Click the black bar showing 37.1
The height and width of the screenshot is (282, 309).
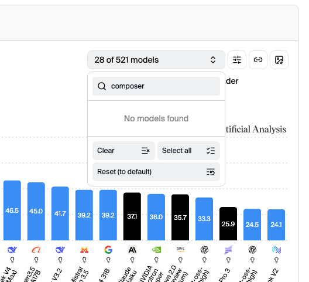pos(132,216)
